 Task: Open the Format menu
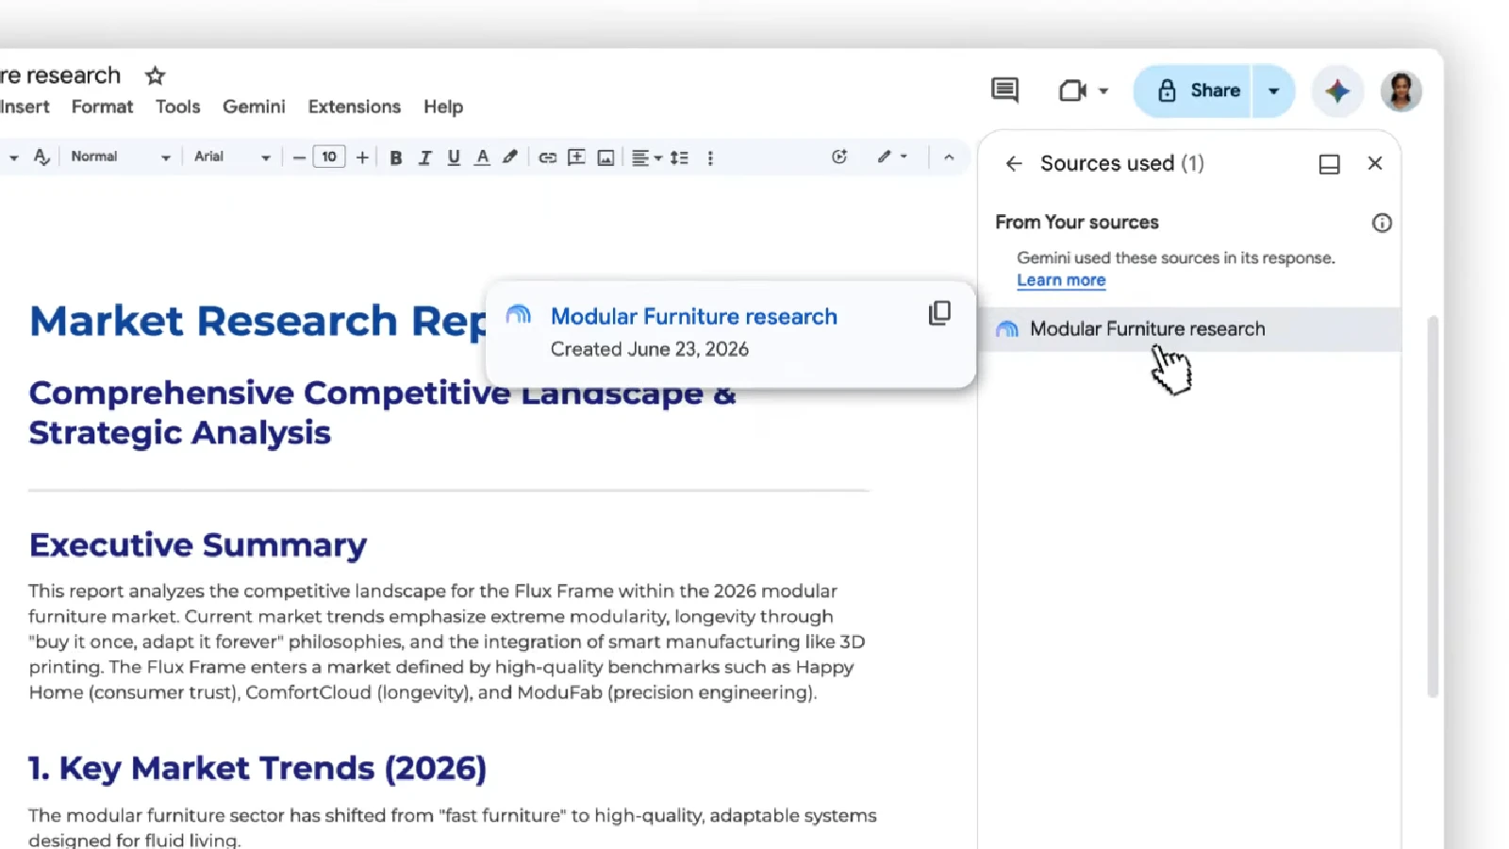(x=102, y=107)
